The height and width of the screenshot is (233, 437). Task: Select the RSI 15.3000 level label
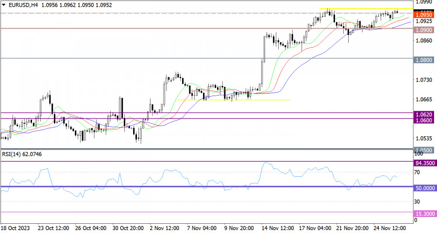(425, 214)
